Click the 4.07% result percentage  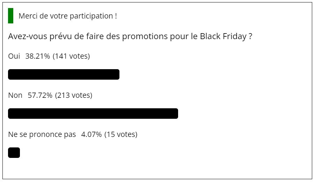[x=91, y=134]
